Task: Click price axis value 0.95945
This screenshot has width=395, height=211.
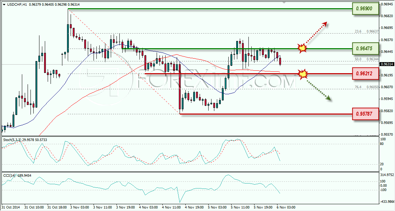Action: point(387,99)
